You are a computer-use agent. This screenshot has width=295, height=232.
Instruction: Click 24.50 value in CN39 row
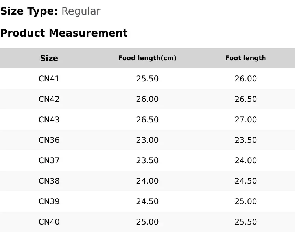[x=147, y=201]
